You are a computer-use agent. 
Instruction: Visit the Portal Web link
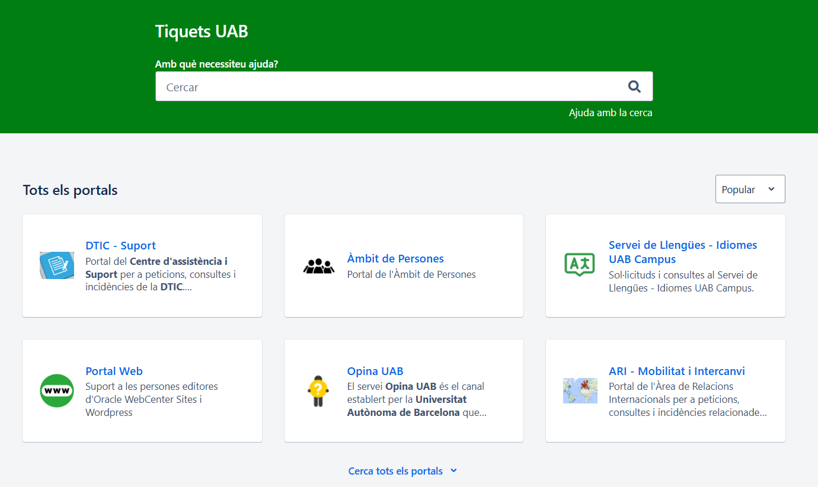(x=114, y=371)
